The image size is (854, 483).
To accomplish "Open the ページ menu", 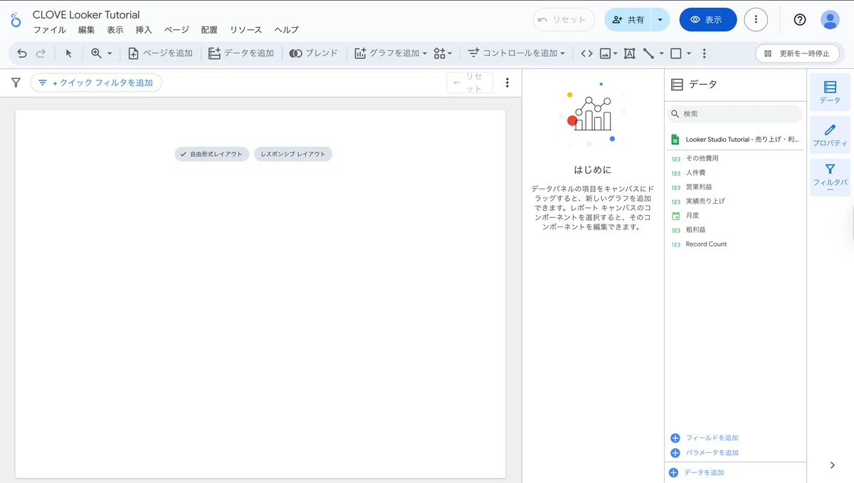I will click(176, 30).
